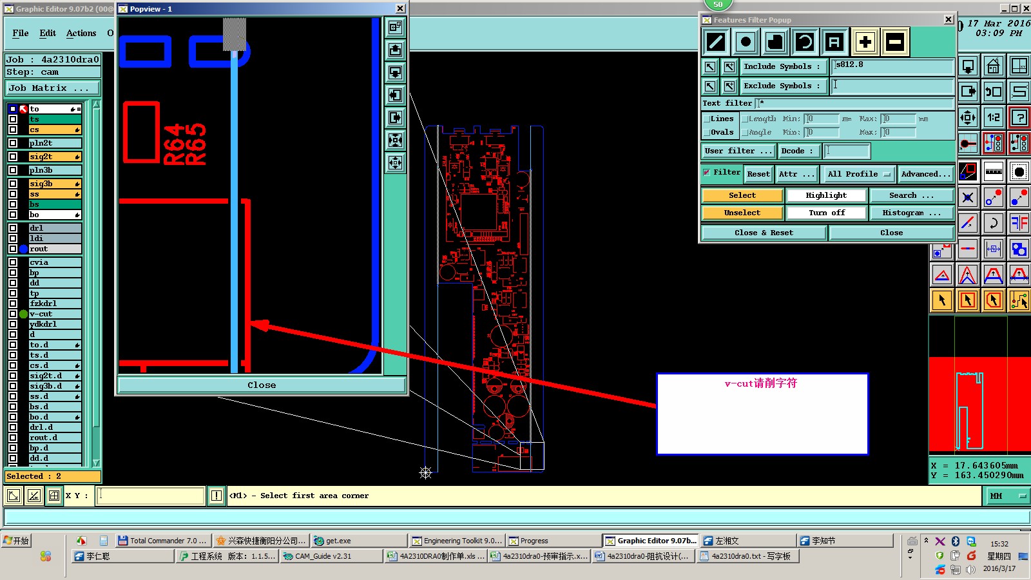
Task: Click the Highlight button
Action: (x=826, y=195)
